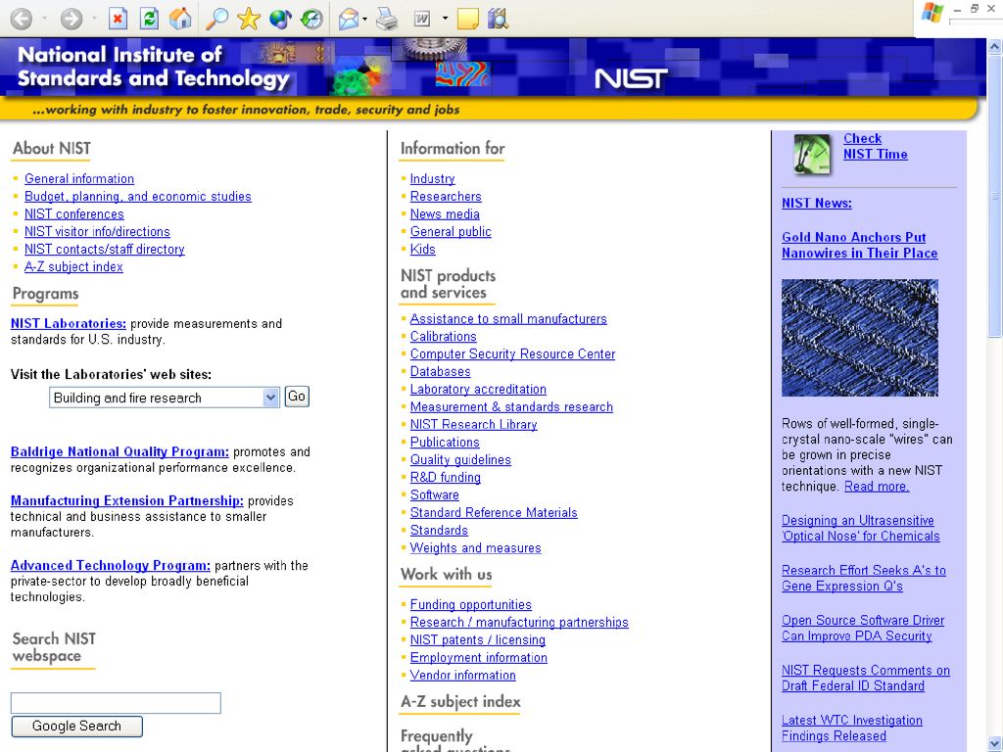Image resolution: width=1003 pixels, height=752 pixels.
Task: Open Search with magnifying glass icon
Action: tap(216, 19)
